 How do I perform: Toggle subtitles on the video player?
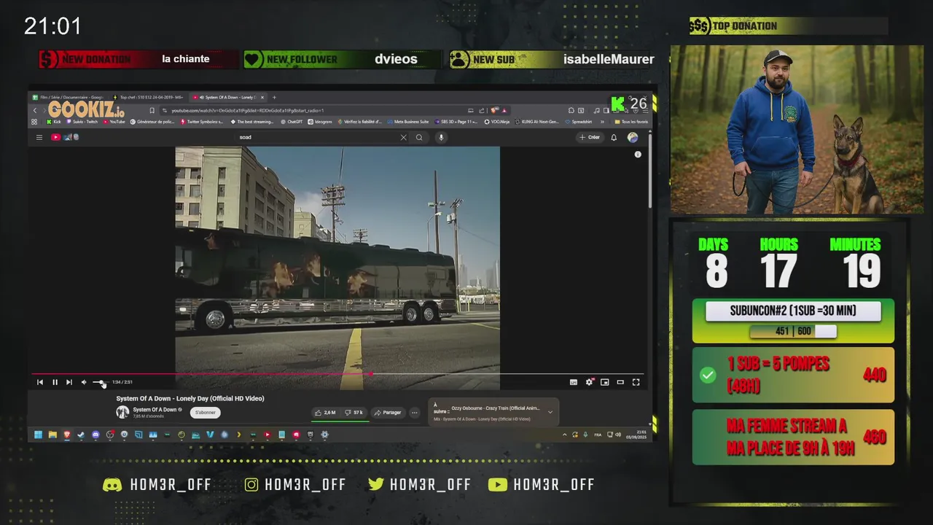tap(574, 382)
